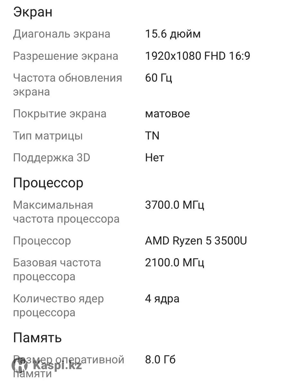Select the 60 Гц refresh rate value
Viewport: 303px width, 386px height.
[x=159, y=78]
